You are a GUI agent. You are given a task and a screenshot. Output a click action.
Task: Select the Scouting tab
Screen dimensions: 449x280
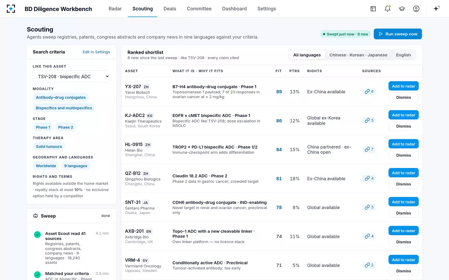point(142,9)
